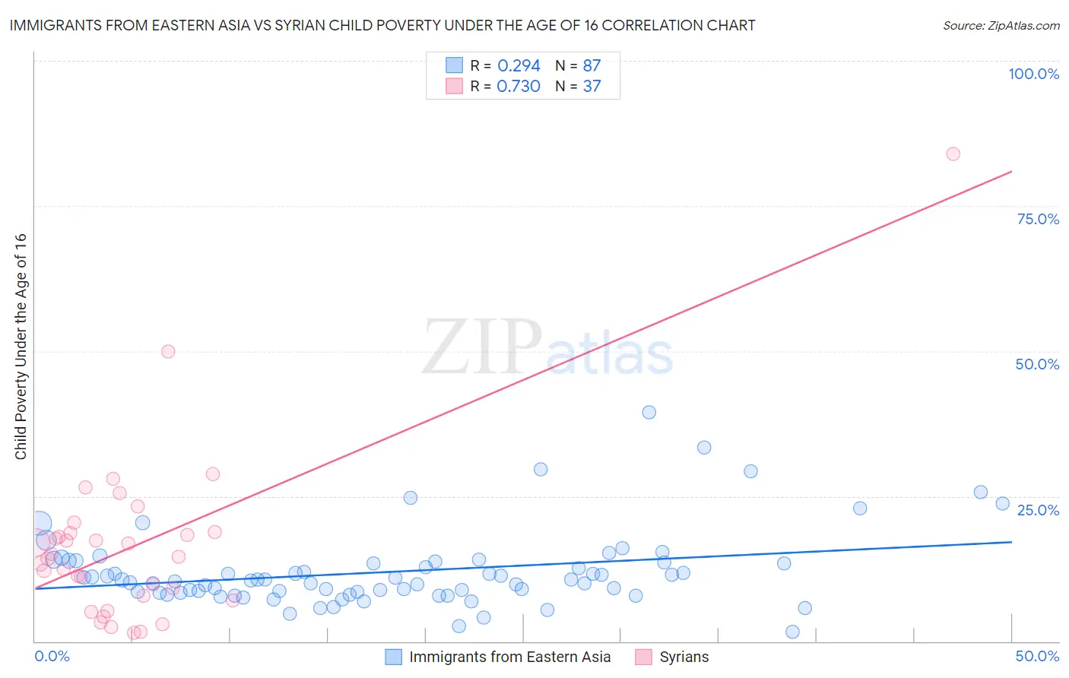Select the Immigrants from Eastern Asia legend label
The height and width of the screenshot is (678, 1069).
509,657
